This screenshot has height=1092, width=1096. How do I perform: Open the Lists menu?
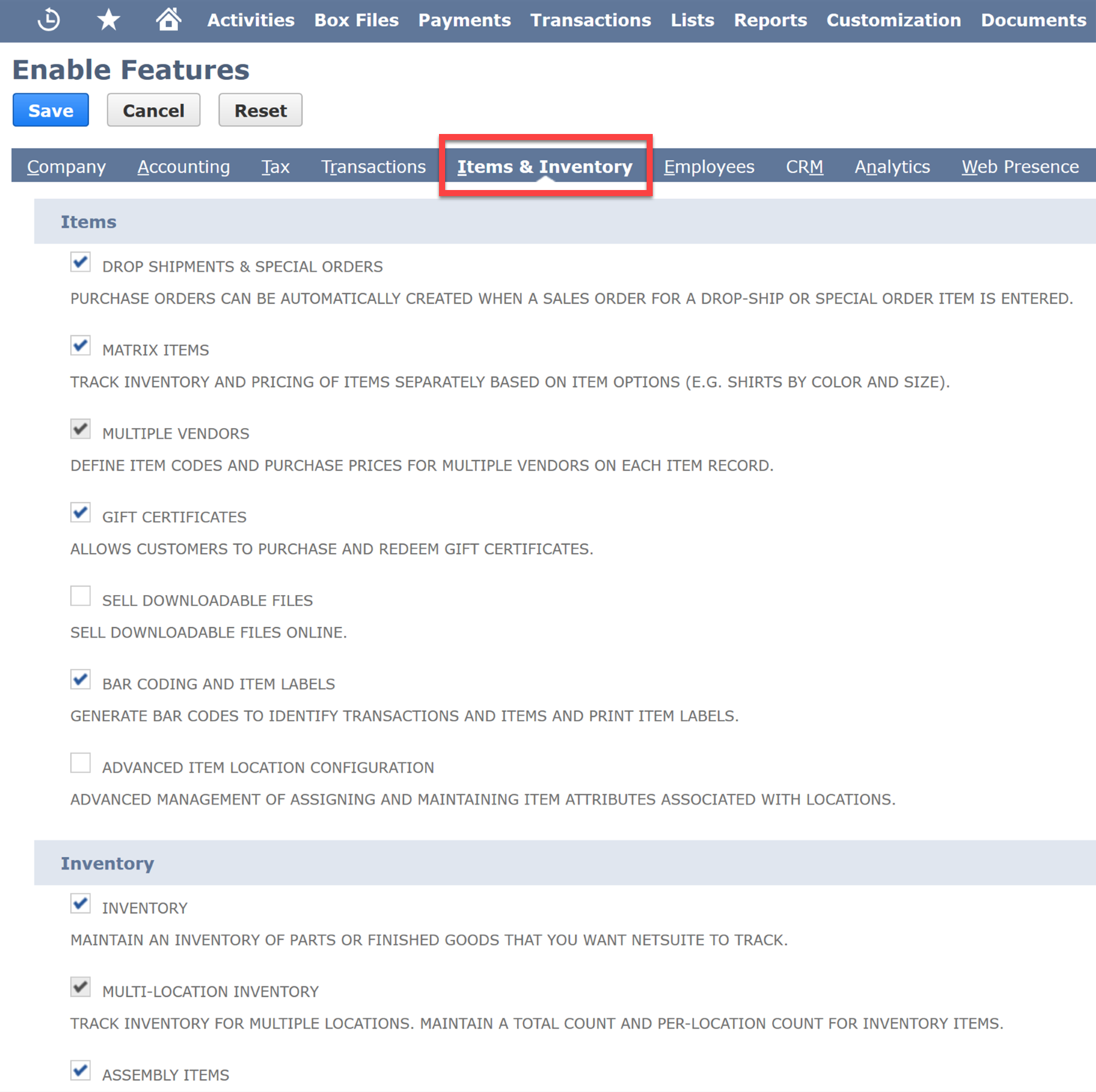(692, 19)
